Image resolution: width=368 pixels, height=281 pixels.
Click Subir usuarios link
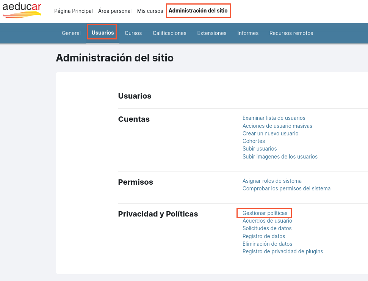pyautogui.click(x=260, y=149)
